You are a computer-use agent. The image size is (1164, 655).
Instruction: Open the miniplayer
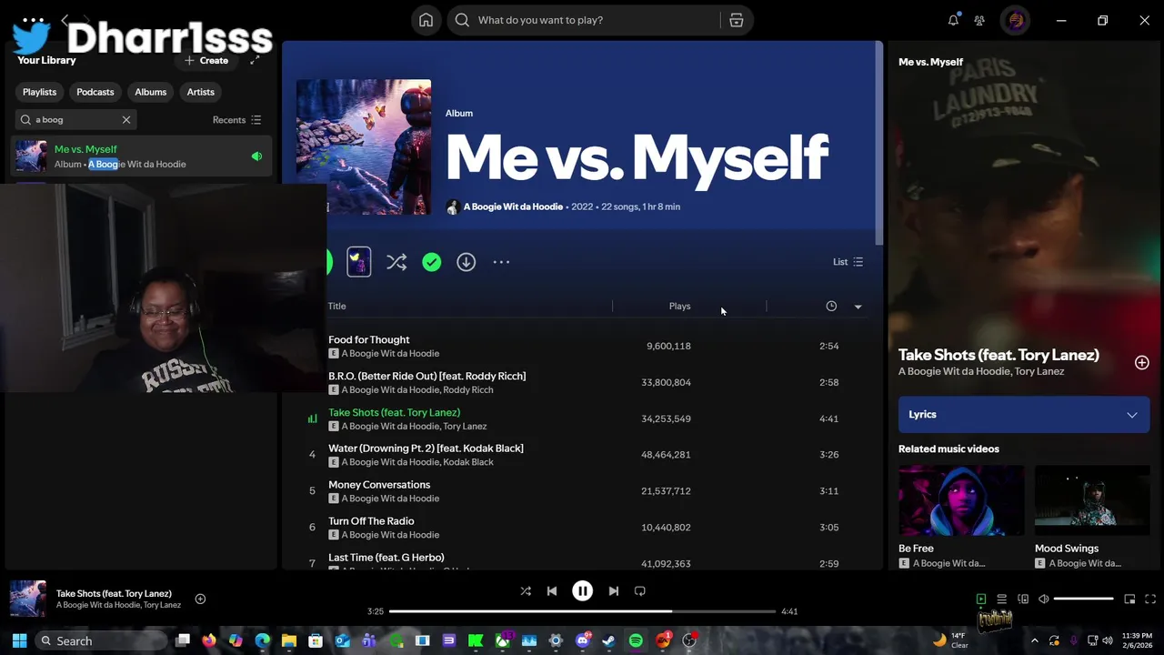click(1129, 599)
